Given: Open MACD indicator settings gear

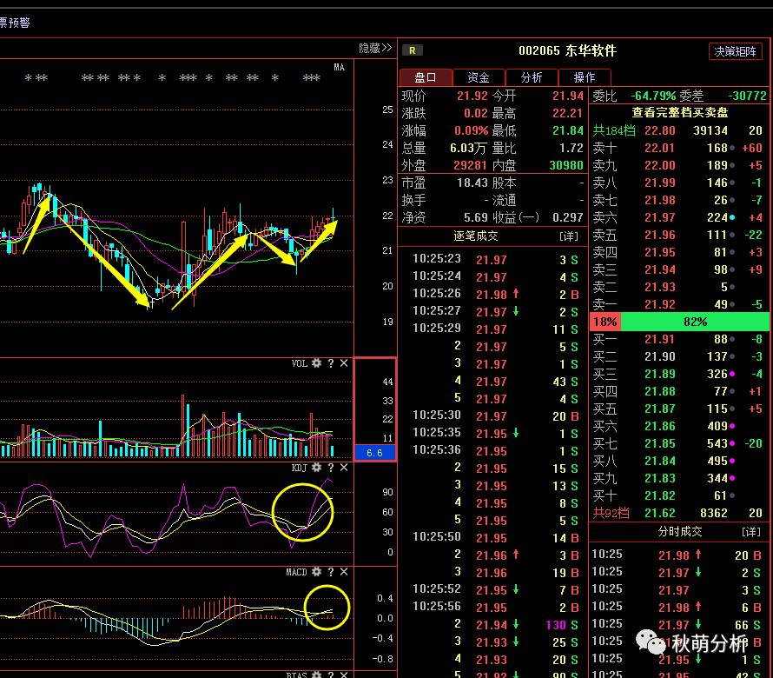Looking at the screenshot, I should click(316, 572).
